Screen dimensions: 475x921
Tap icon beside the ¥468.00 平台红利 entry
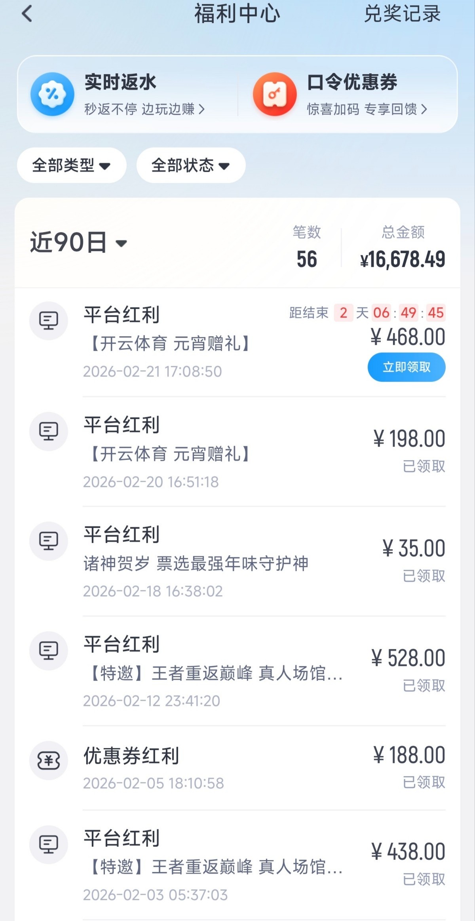click(49, 321)
